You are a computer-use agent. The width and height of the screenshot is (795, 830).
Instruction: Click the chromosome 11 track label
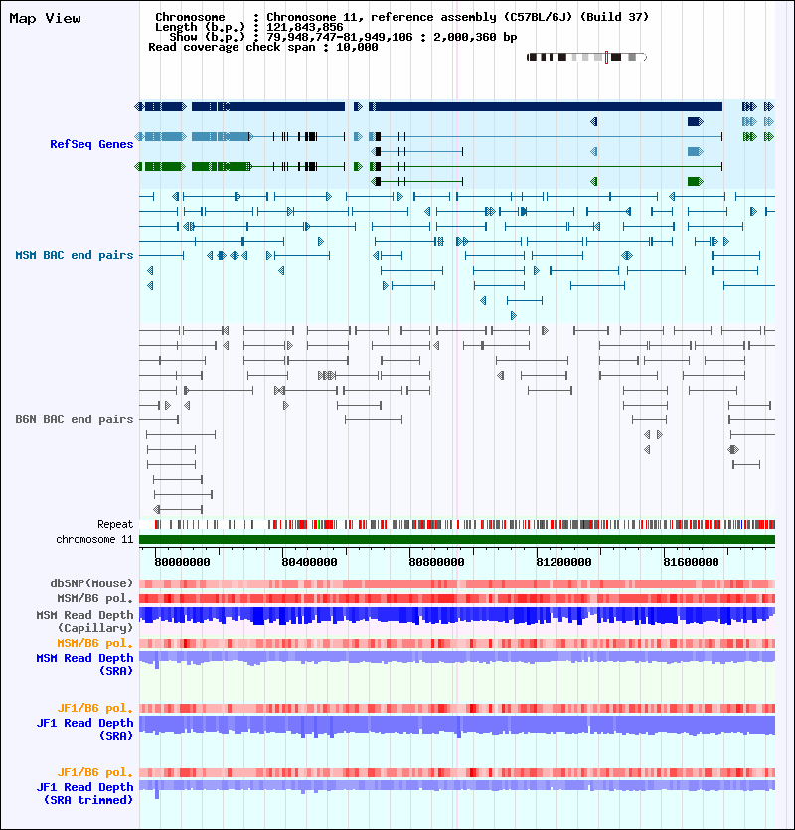94,540
